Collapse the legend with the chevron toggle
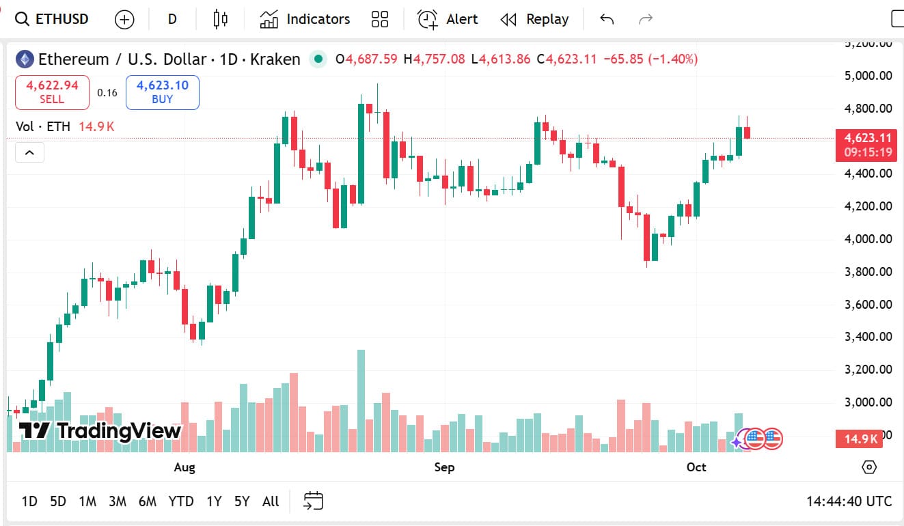The image size is (904, 526). [29, 152]
